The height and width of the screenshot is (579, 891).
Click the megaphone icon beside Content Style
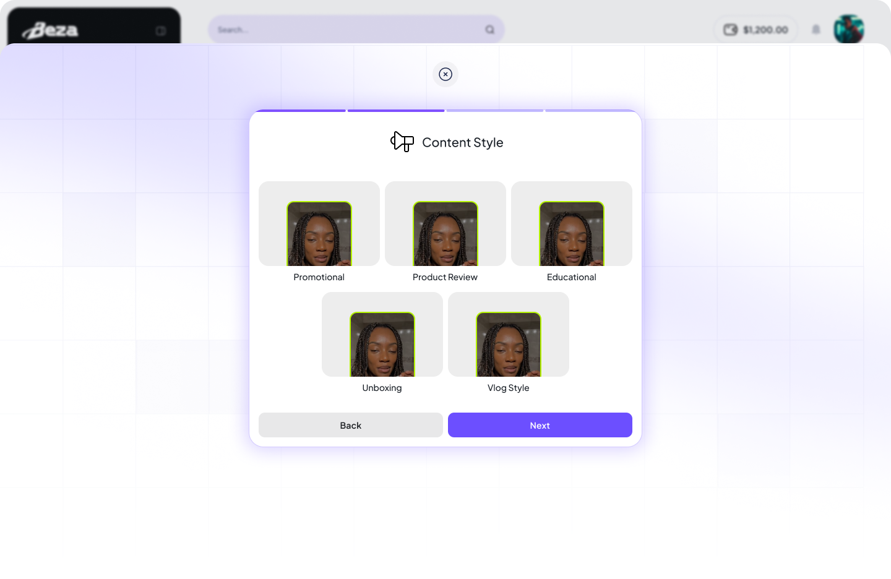[x=402, y=142]
